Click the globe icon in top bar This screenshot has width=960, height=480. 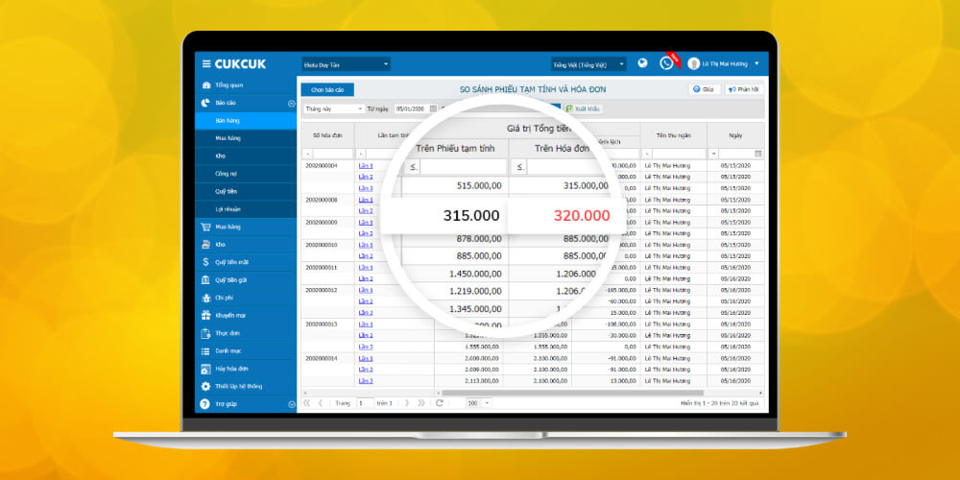642,63
